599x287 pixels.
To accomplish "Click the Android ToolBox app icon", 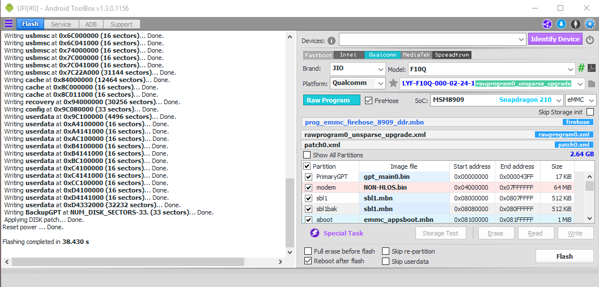I will pyautogui.click(x=9, y=7).
